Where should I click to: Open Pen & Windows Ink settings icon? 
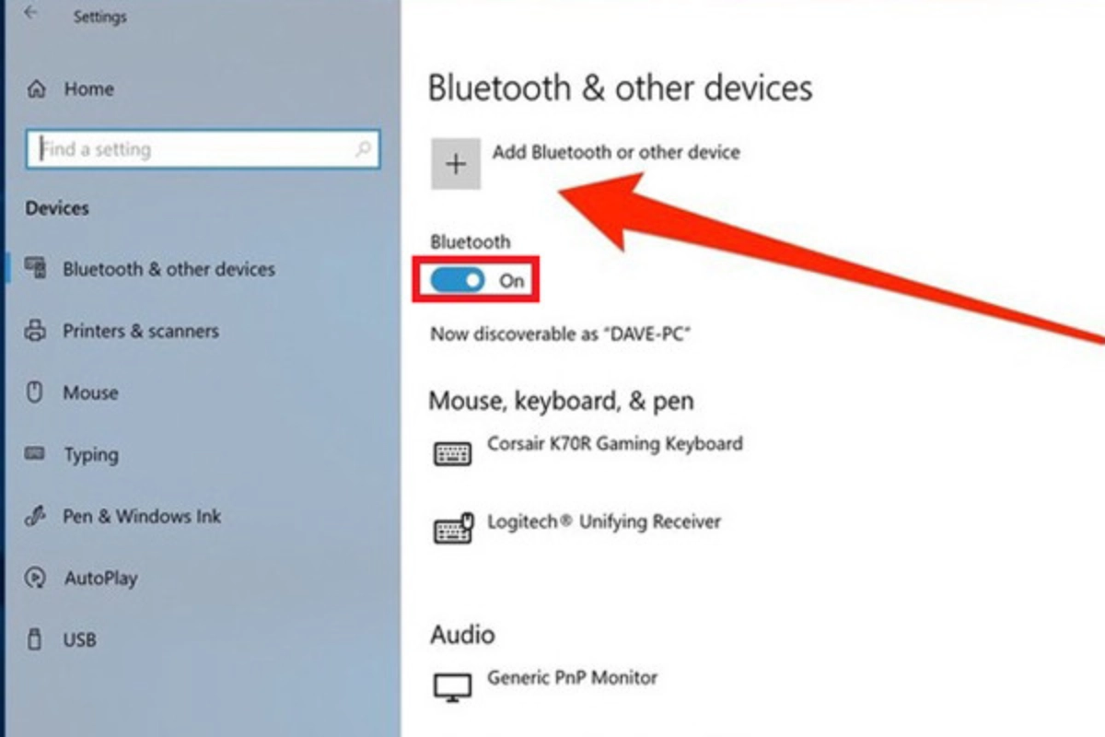[x=37, y=516]
